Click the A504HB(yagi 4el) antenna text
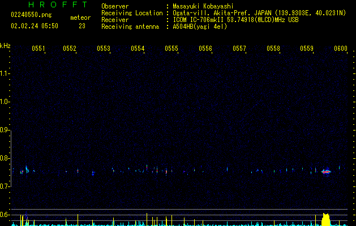The image size is (356, 226). [200, 27]
